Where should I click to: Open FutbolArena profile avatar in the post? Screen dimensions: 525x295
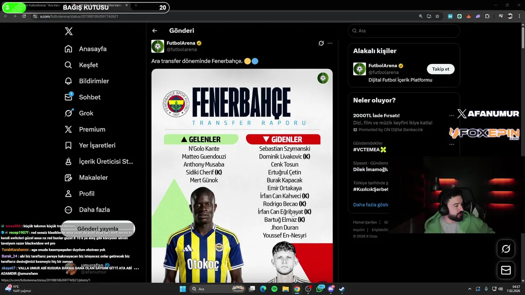(x=158, y=46)
